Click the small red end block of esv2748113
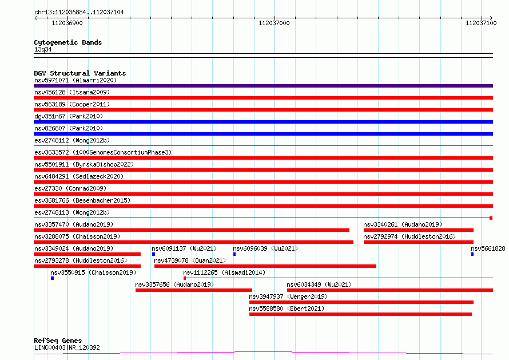The height and width of the screenshot is (360, 509). pyautogui.click(x=491, y=218)
